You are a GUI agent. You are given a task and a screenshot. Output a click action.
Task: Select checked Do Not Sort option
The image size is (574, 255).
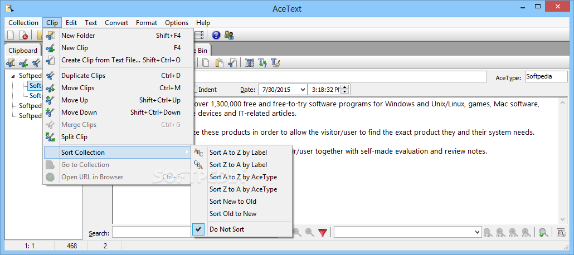click(x=241, y=229)
